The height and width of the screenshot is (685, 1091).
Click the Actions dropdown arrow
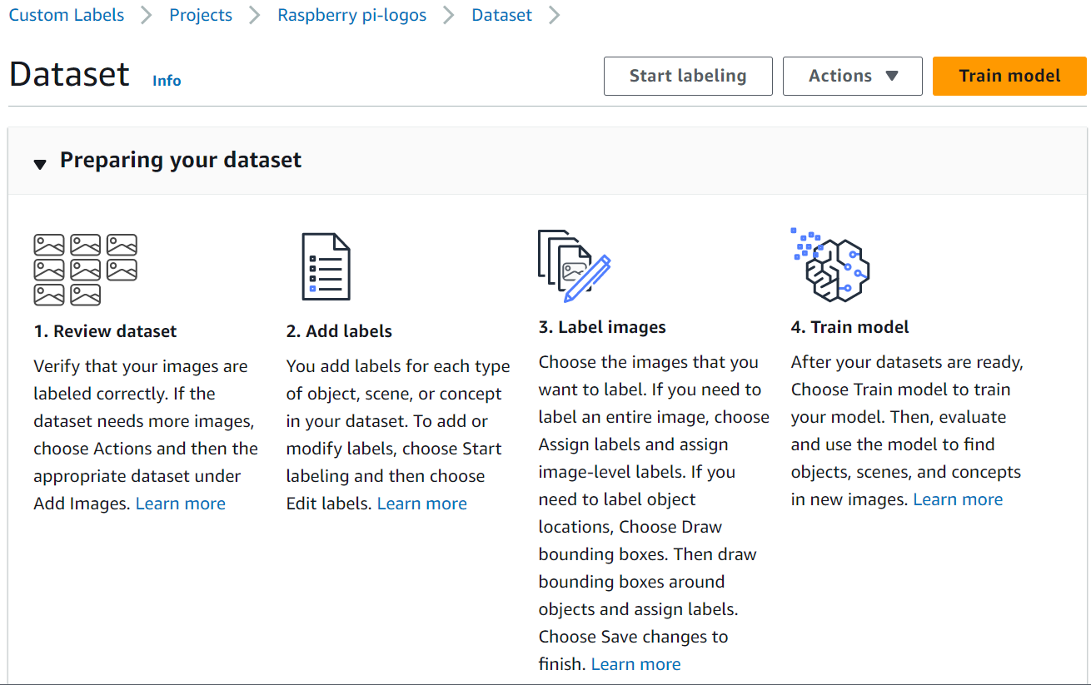(892, 76)
